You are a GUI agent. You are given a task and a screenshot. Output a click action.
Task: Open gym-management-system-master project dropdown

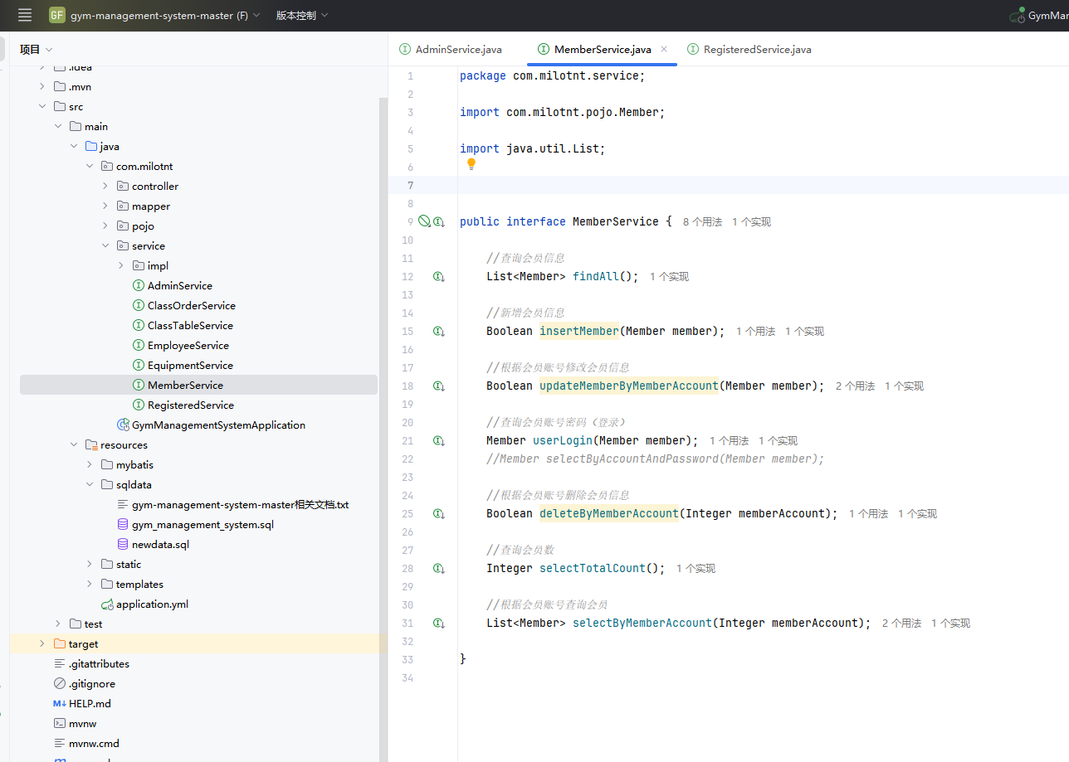click(x=165, y=15)
